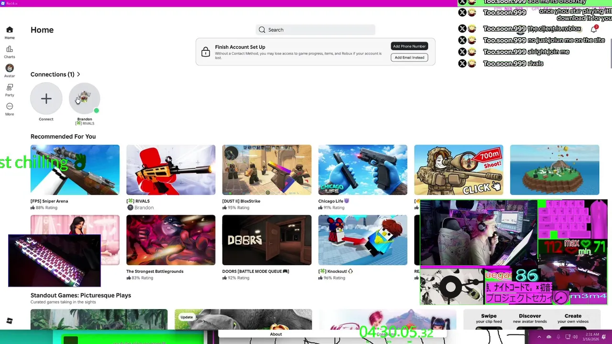The image size is (612, 344).
Task: Click the lock icon in account setup banner
Action: [x=206, y=52]
